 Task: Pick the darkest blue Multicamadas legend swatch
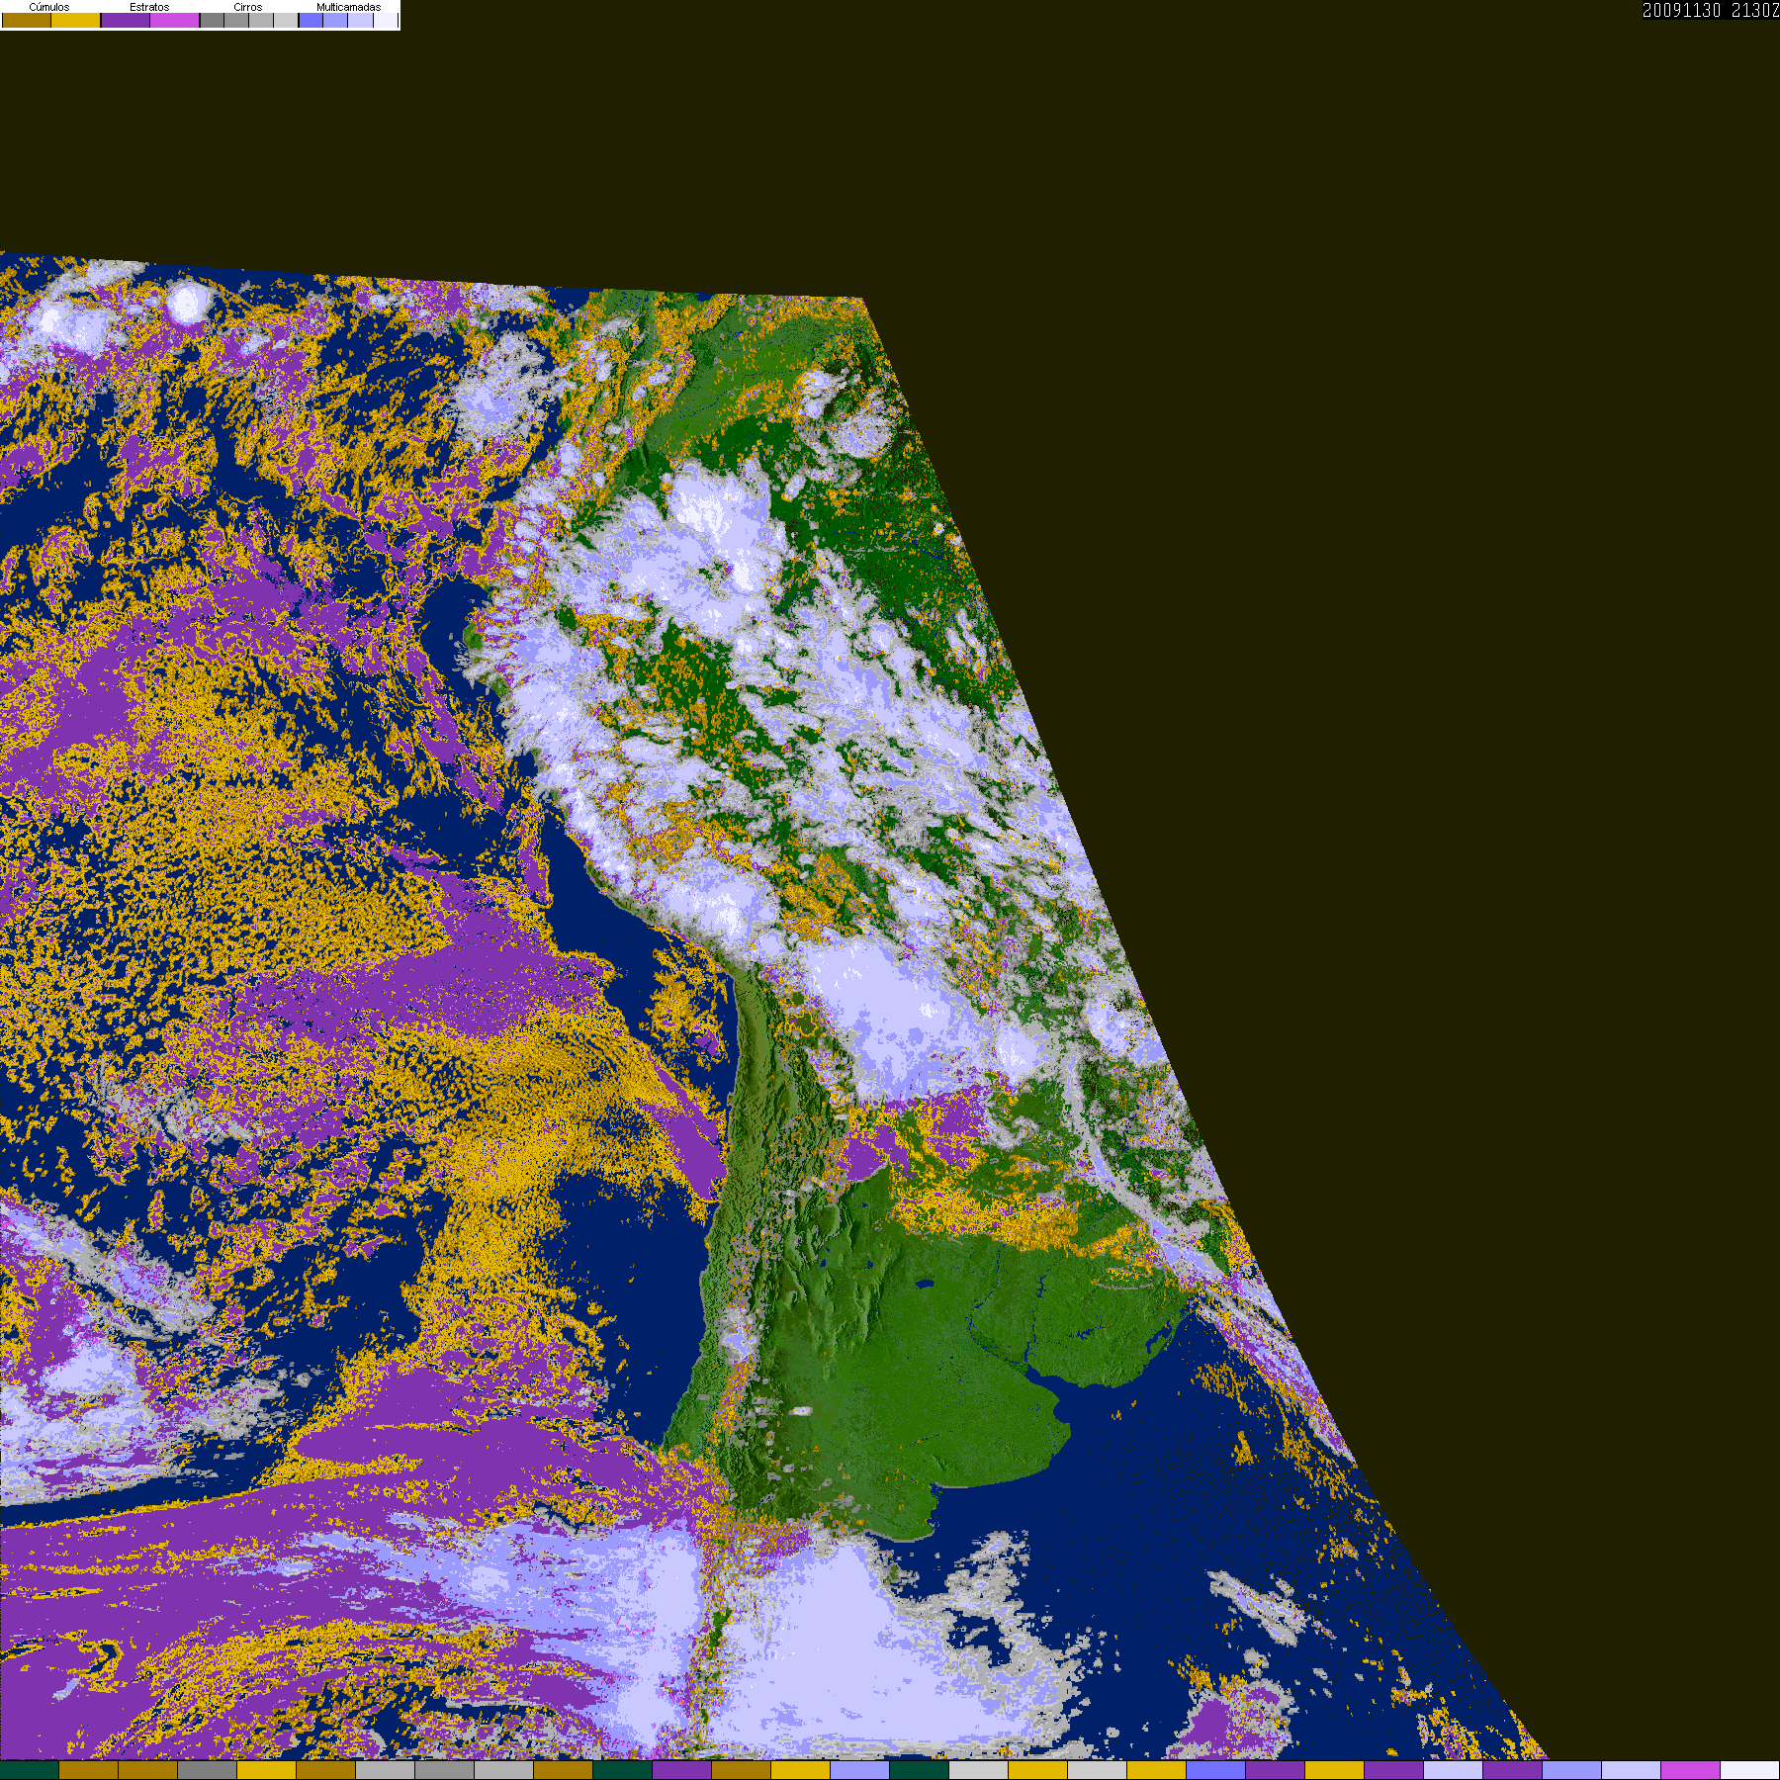(x=311, y=20)
